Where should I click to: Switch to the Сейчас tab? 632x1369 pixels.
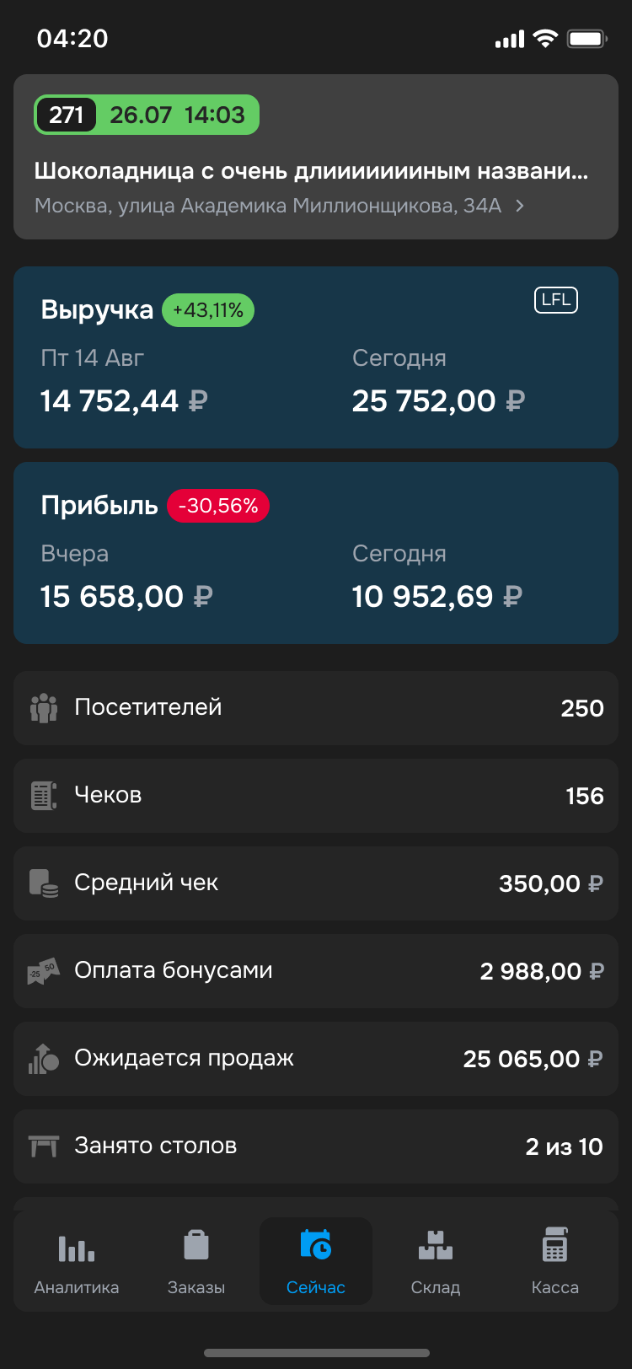316,1261
